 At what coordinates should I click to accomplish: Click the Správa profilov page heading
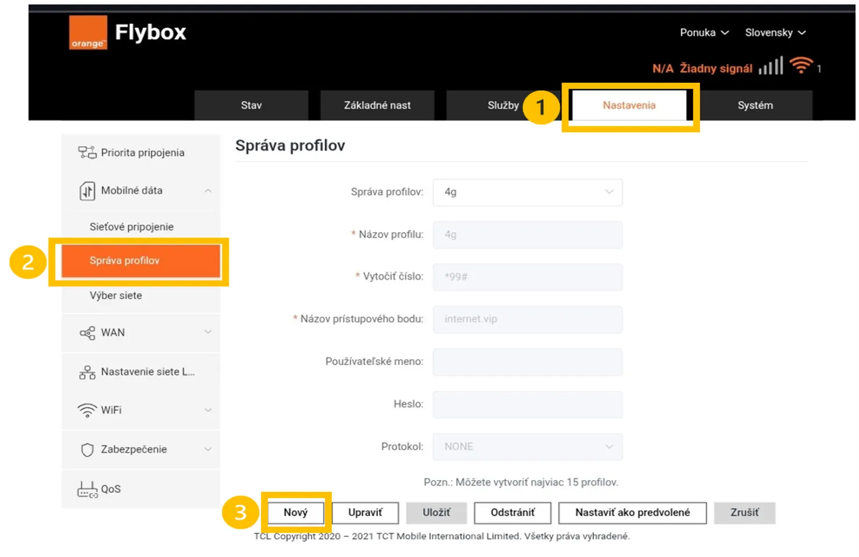(x=290, y=146)
